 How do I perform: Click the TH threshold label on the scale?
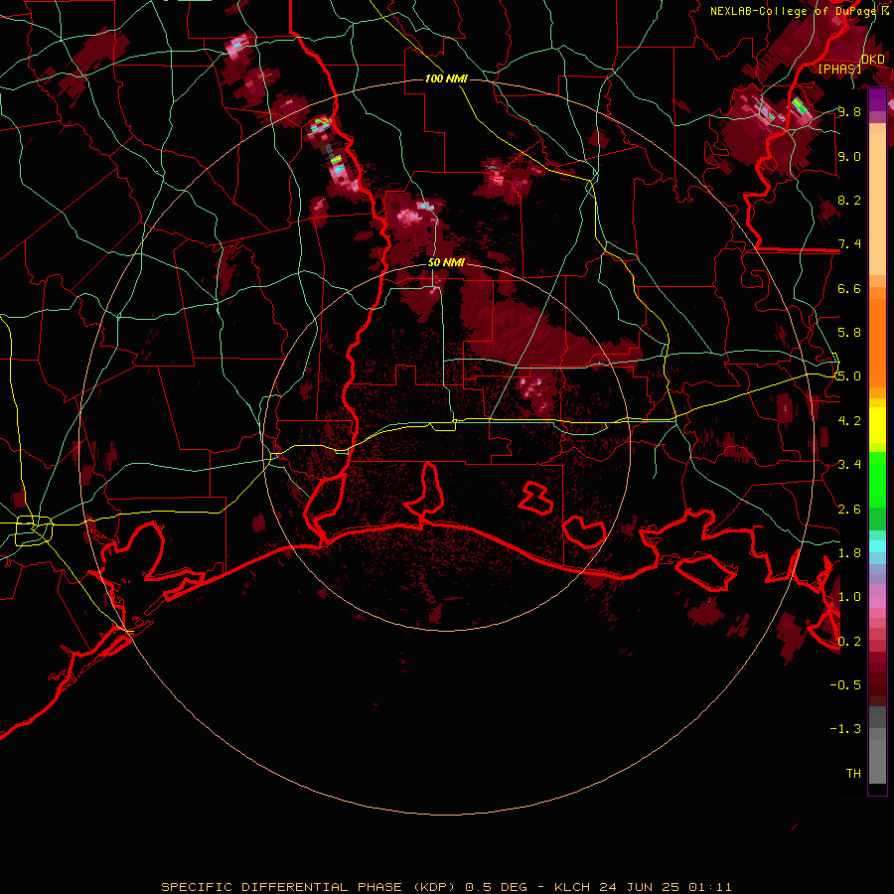(x=853, y=773)
